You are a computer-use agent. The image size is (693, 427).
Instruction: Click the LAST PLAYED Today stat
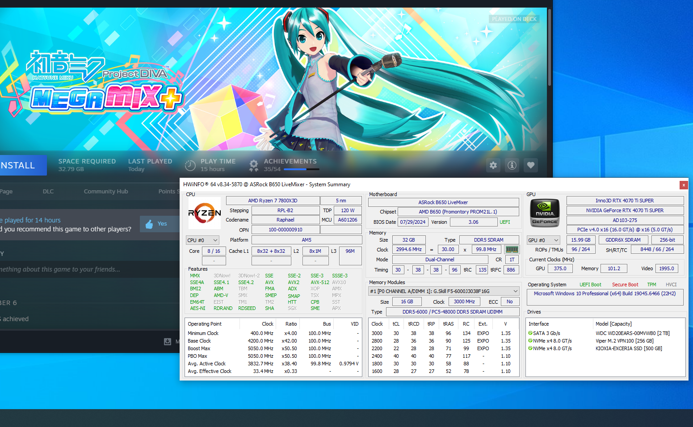click(x=150, y=165)
